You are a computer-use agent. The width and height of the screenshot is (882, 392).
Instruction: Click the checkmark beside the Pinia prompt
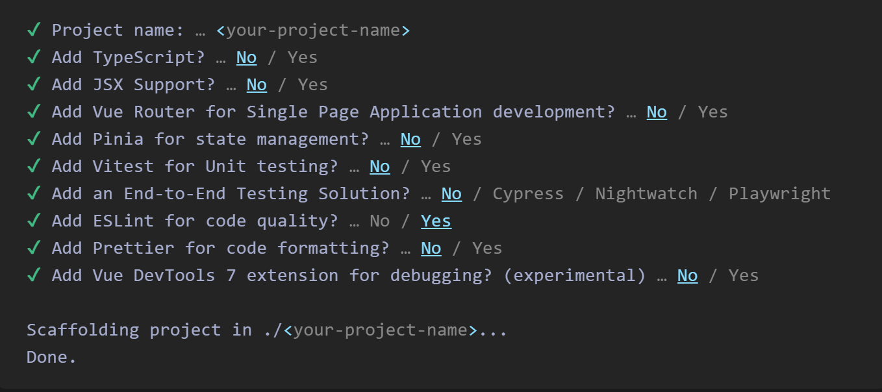pos(34,140)
